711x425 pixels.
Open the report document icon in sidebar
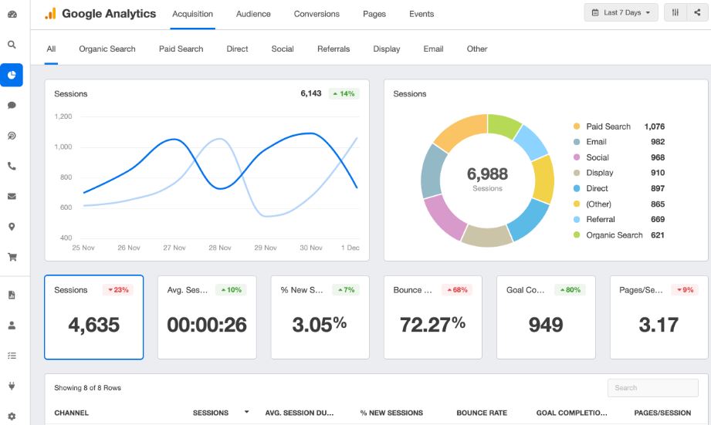(12, 295)
